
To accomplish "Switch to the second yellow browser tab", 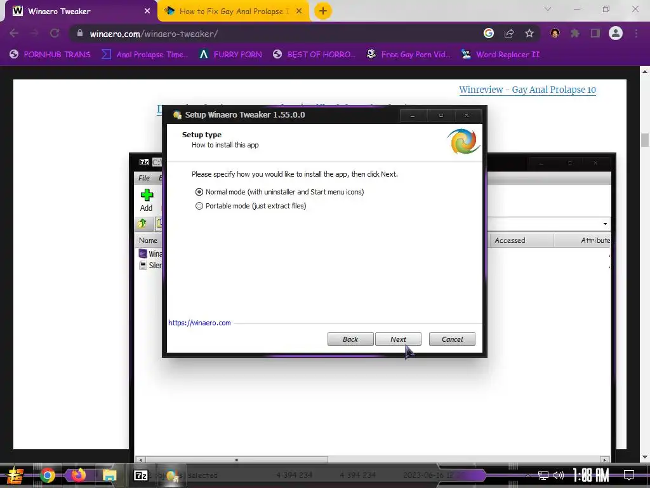I will click(234, 11).
